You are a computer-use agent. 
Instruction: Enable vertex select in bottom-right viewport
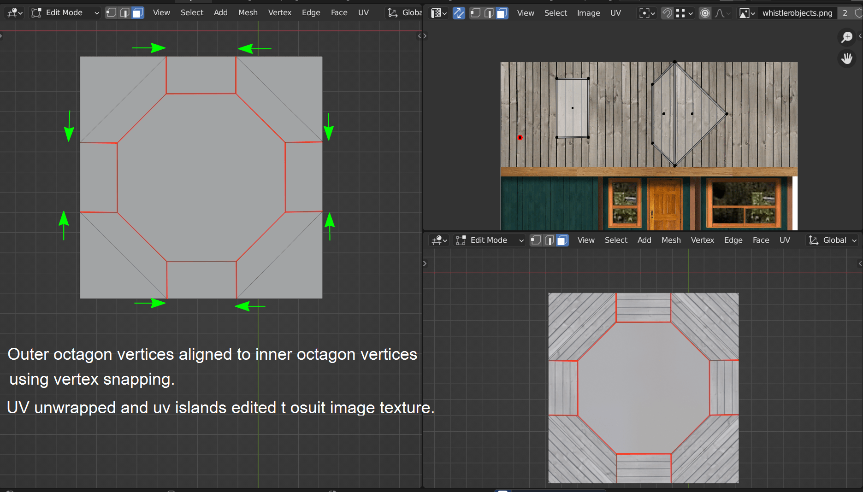click(536, 240)
